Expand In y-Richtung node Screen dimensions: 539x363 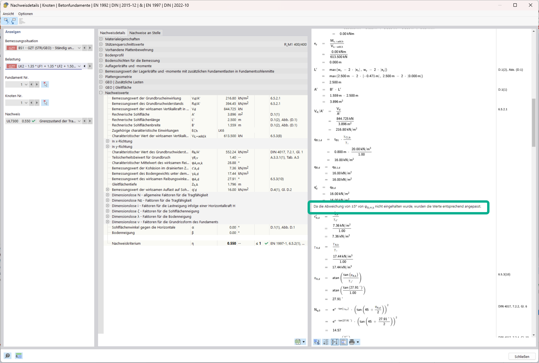pyautogui.click(x=107, y=147)
